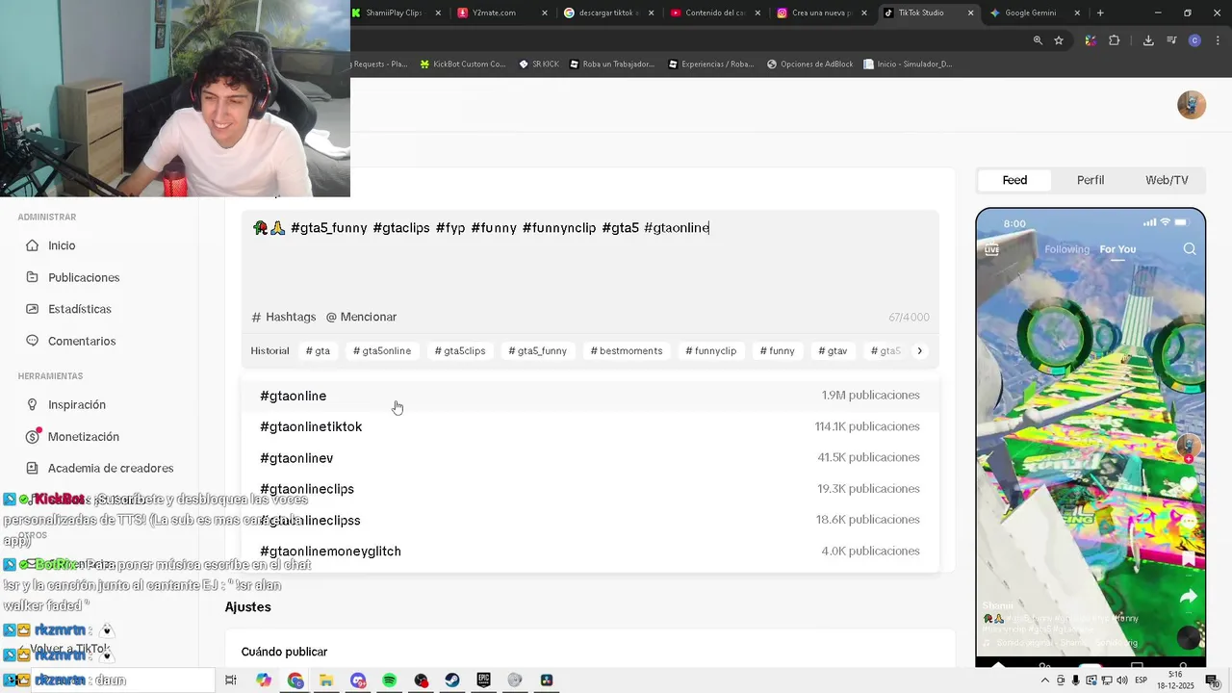1232x693 pixels.
Task: Select #gtaonlinemoneyglitch hashtag suggestion
Action: click(x=590, y=552)
